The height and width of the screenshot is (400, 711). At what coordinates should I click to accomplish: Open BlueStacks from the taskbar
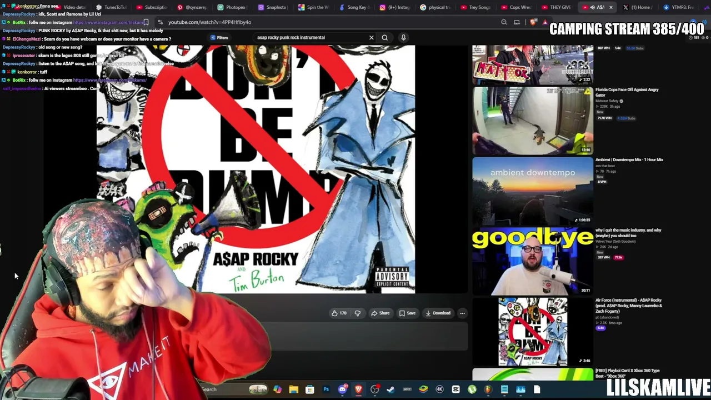(423, 389)
